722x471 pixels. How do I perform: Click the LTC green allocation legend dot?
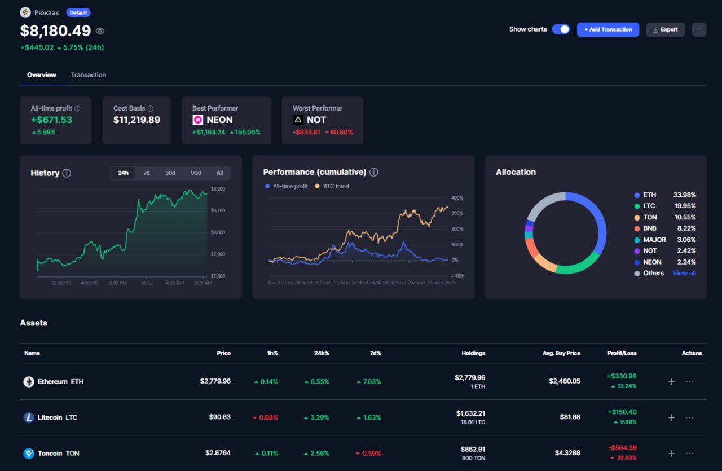click(x=637, y=206)
